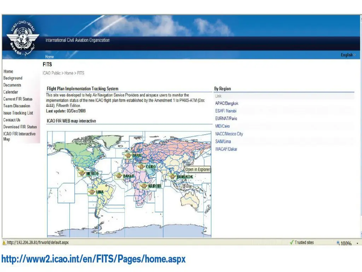This screenshot has height=272, width=362.
Task: Click the zoom magnifier icon in status bar
Action: coord(338,243)
